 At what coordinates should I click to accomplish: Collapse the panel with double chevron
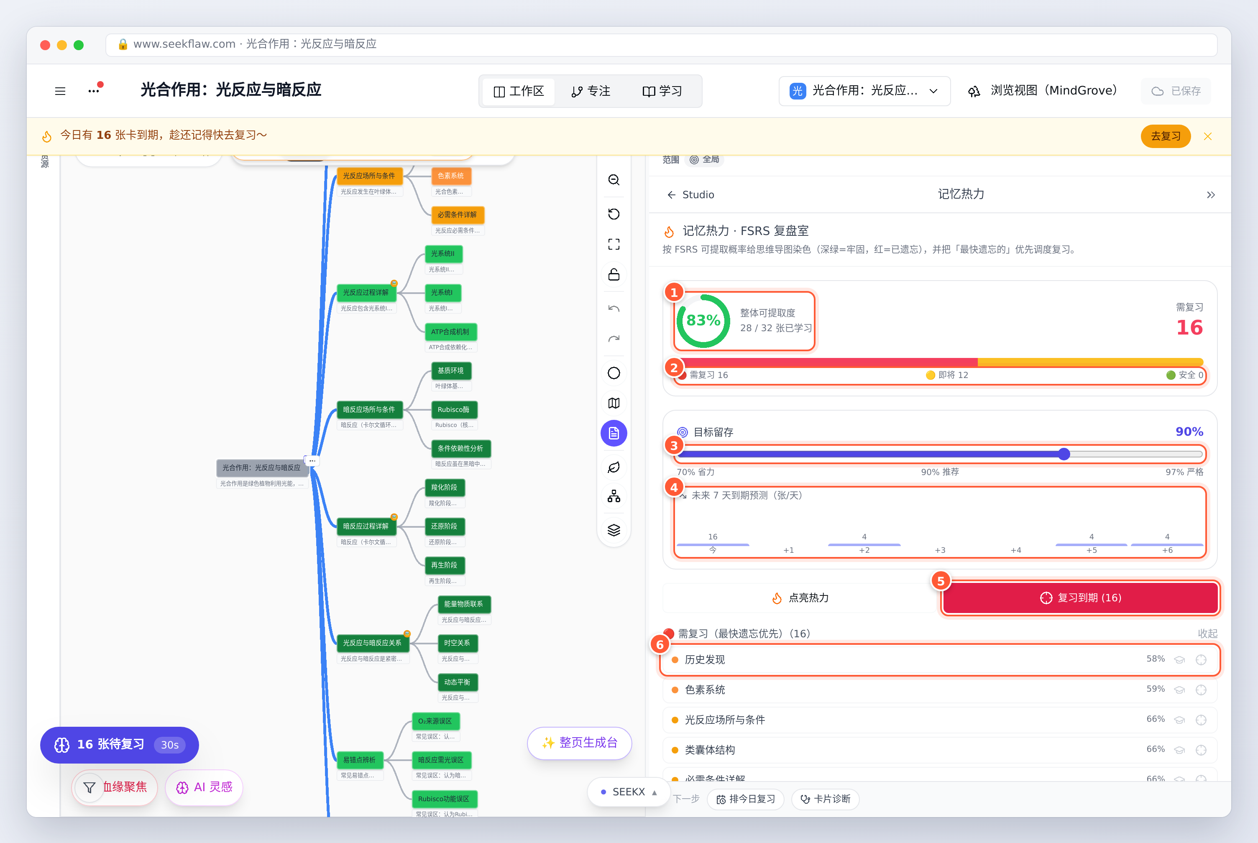(x=1211, y=194)
